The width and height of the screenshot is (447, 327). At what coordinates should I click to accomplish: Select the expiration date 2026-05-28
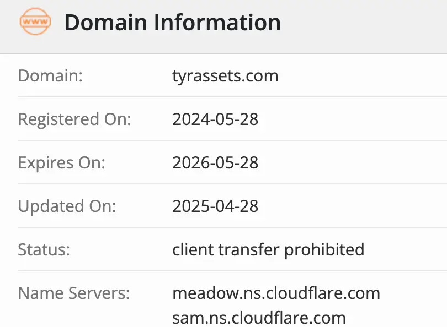coord(215,163)
